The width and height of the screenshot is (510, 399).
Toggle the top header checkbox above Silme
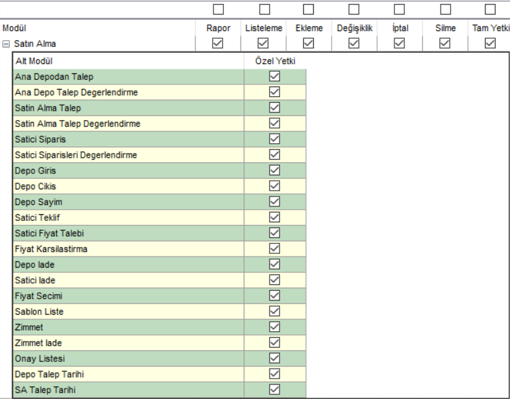tap(445, 9)
